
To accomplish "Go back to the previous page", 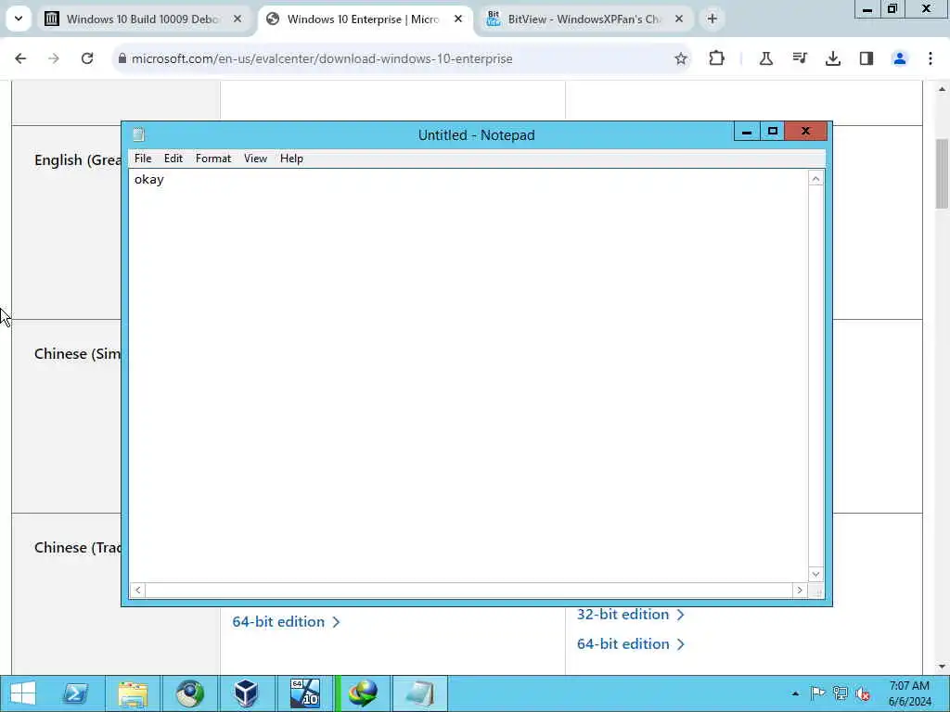I will click(20, 58).
